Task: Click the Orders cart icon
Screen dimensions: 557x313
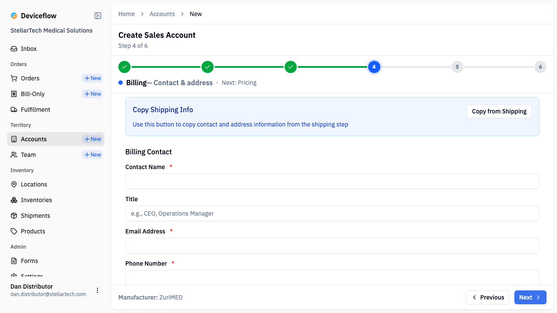Action: pyautogui.click(x=14, y=78)
